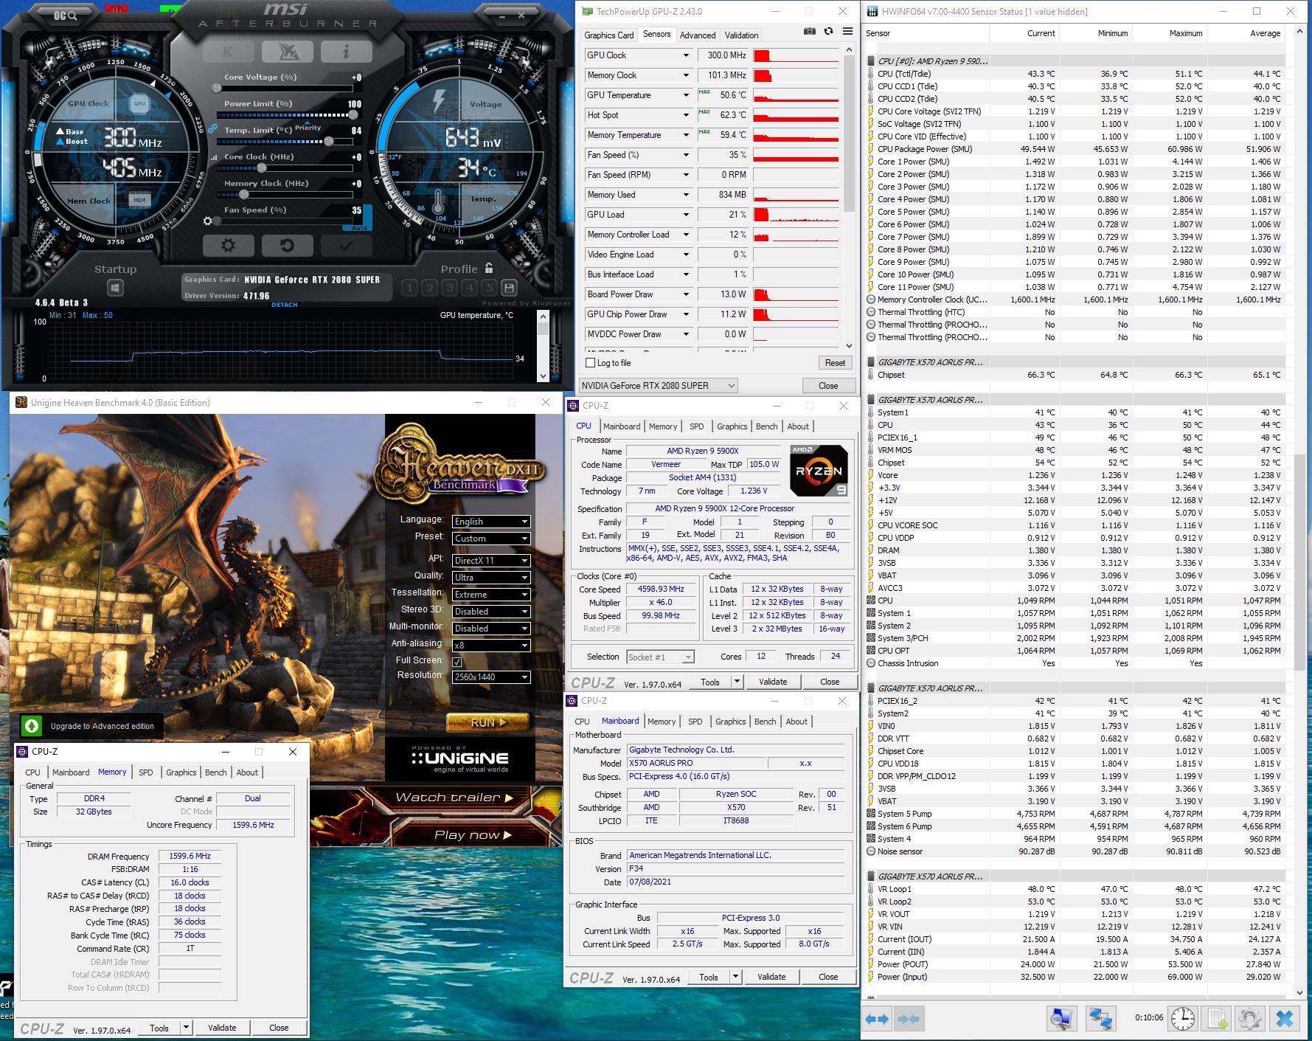Viewport: 1312px width, 1041px height.
Task: Open fan speed settings gear icon
Action: click(x=207, y=221)
